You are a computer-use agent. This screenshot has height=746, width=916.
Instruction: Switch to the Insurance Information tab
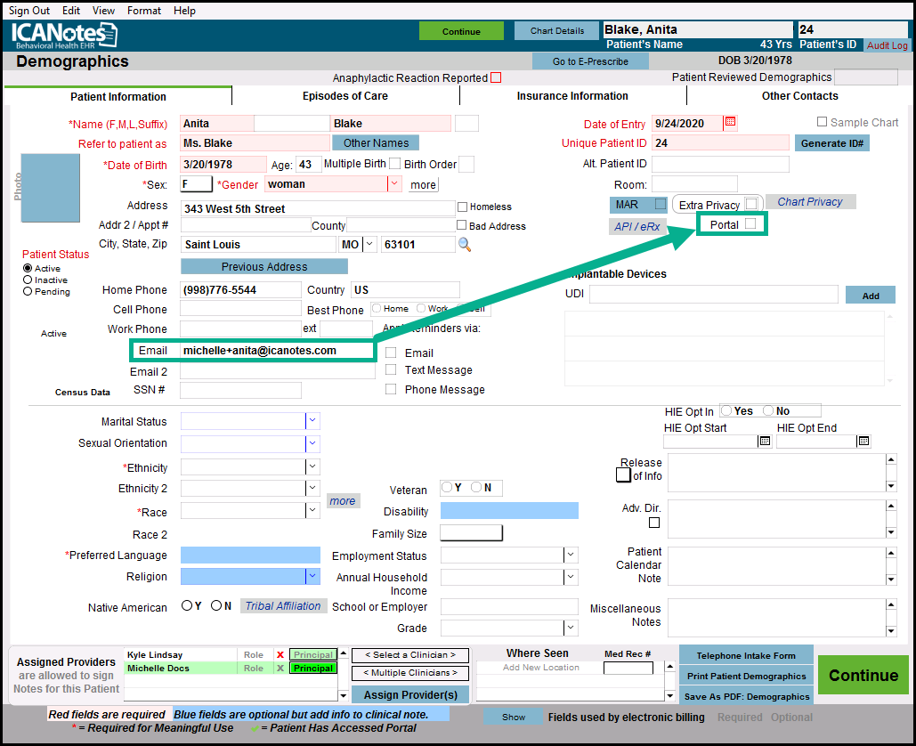tap(572, 96)
